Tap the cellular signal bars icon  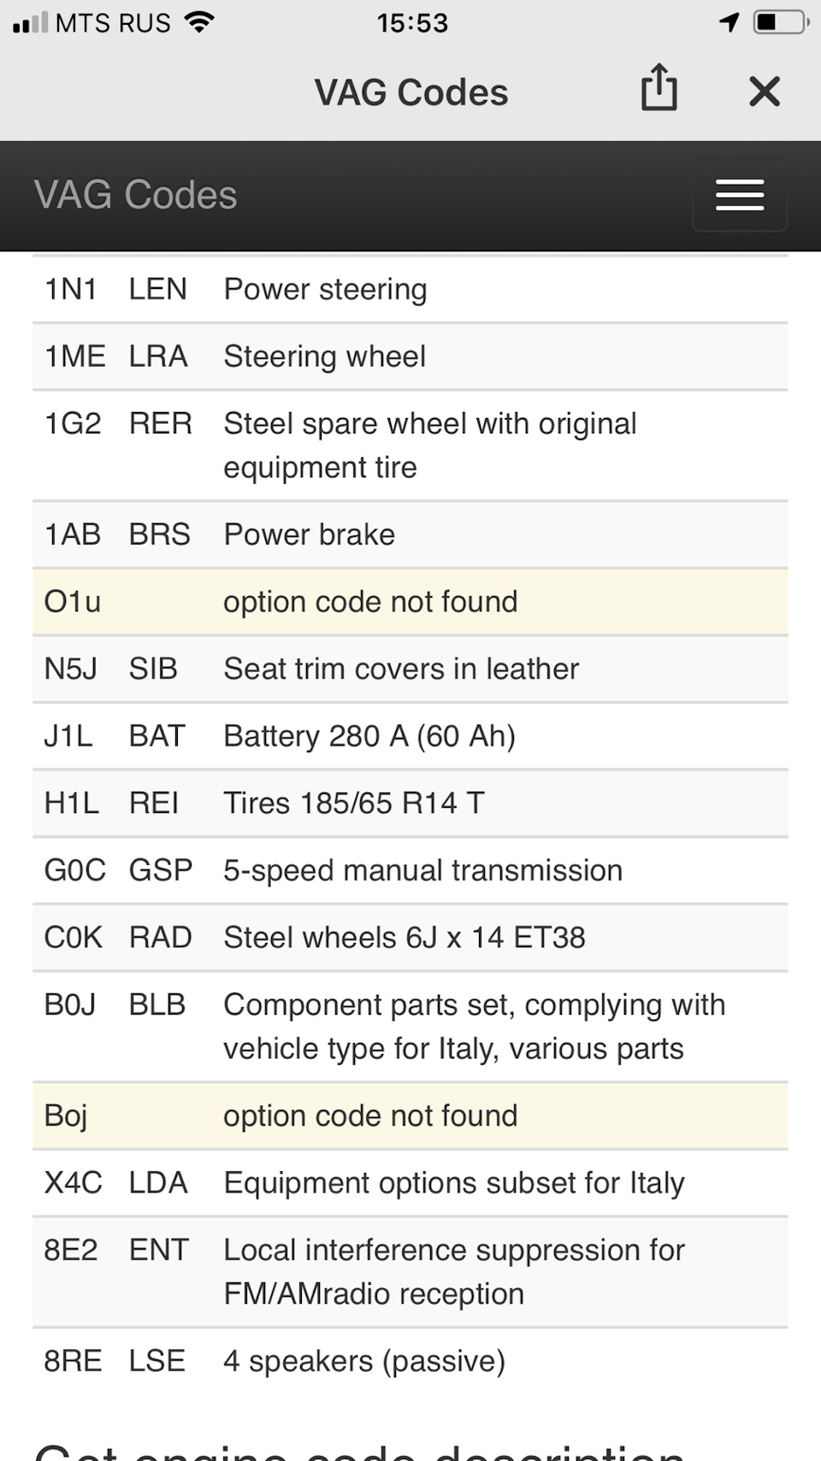(31, 23)
